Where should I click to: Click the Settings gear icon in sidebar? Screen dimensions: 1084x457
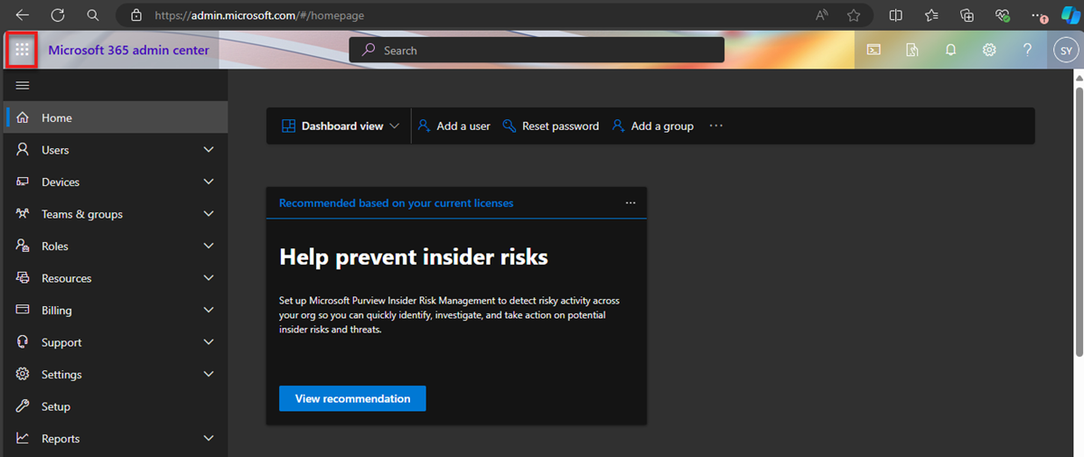point(23,374)
